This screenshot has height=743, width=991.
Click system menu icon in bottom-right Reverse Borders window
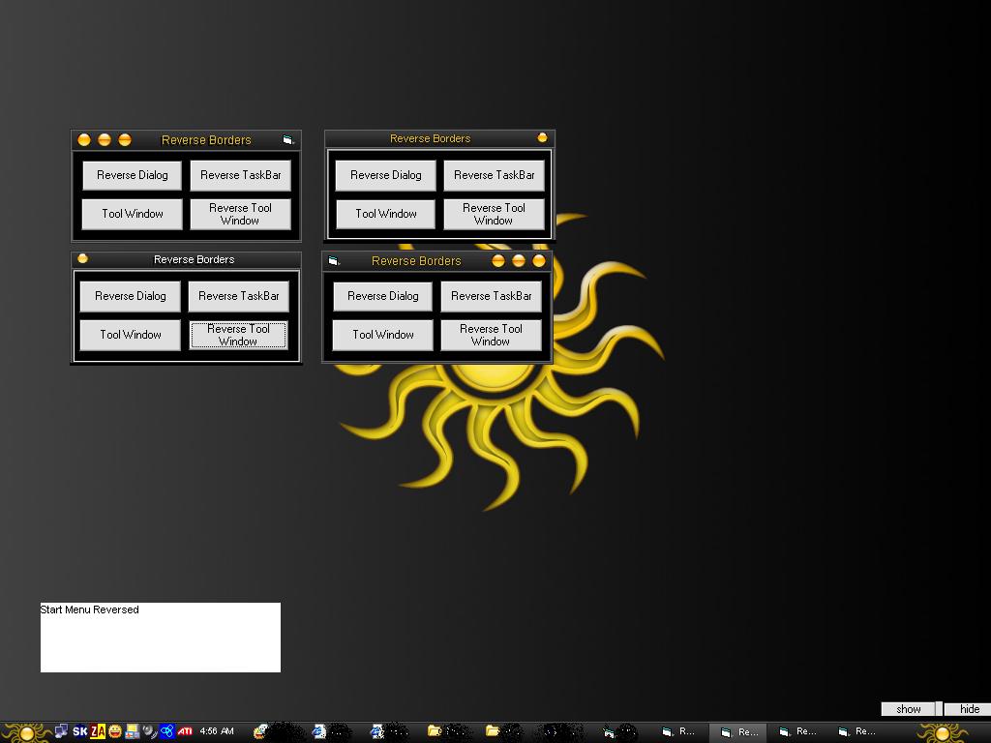click(334, 260)
